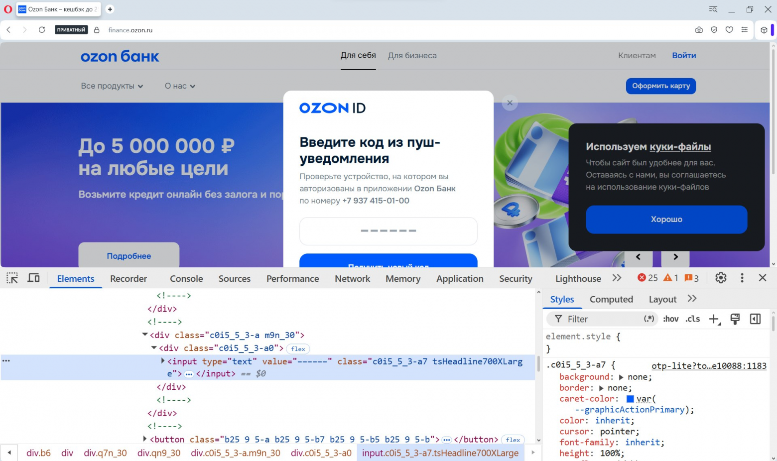Viewport: 777px width, 461px height.
Task: Open the 'О нас' dropdown menu
Action: 180,86
